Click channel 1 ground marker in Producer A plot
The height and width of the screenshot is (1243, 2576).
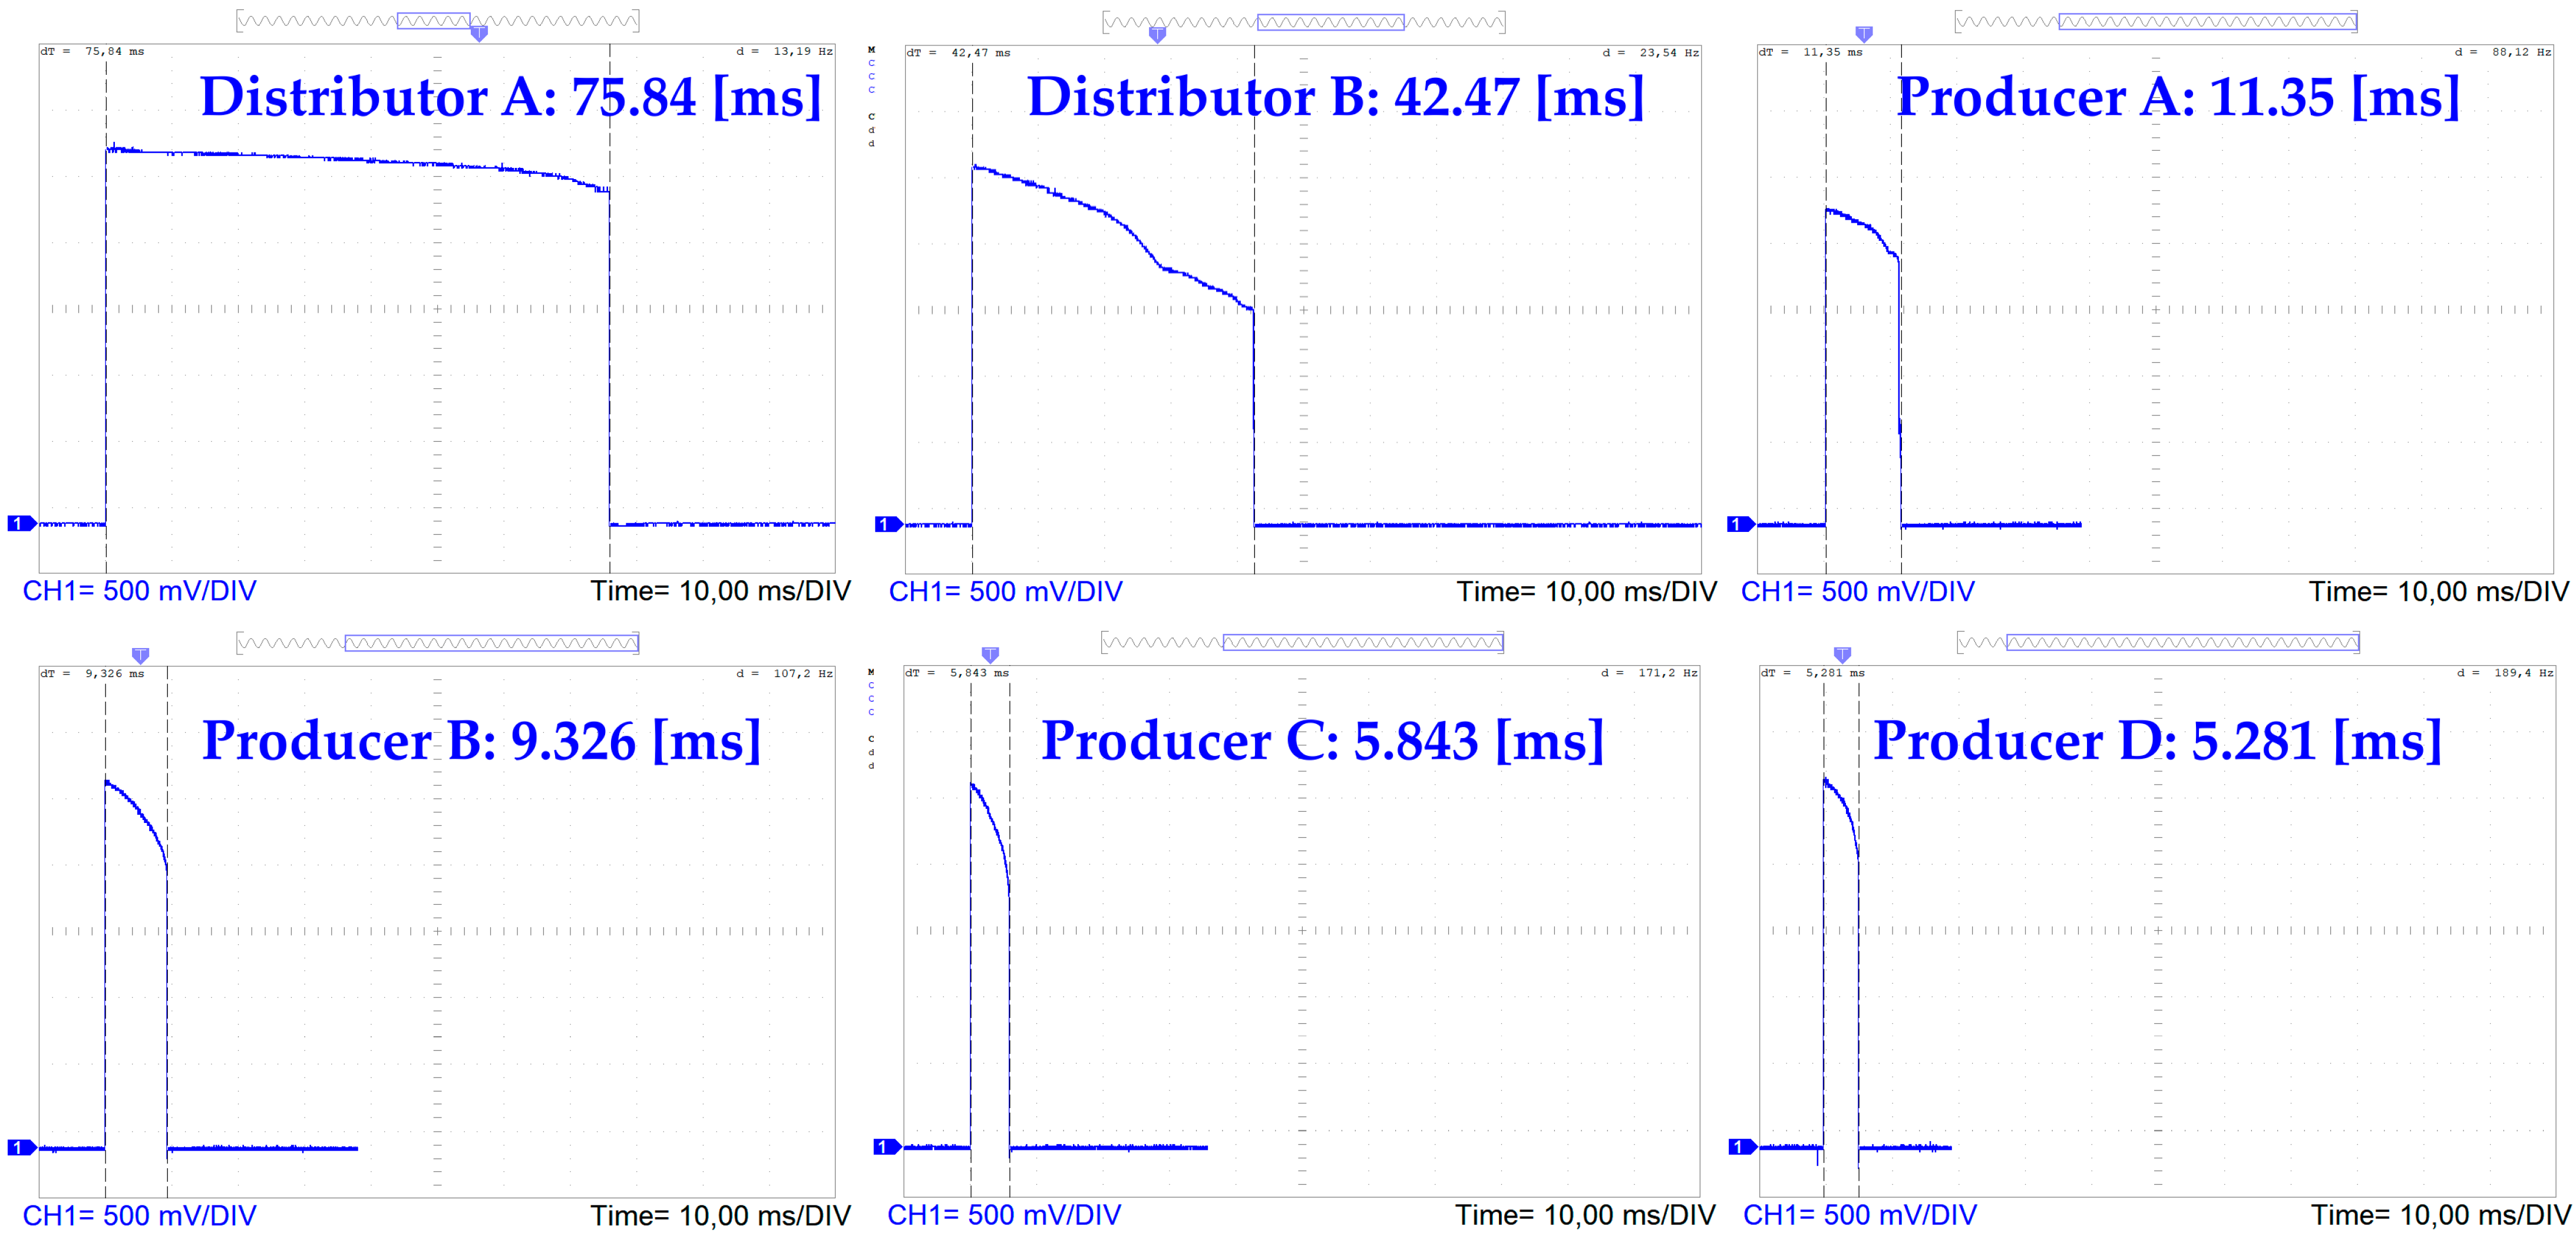coord(1738,524)
